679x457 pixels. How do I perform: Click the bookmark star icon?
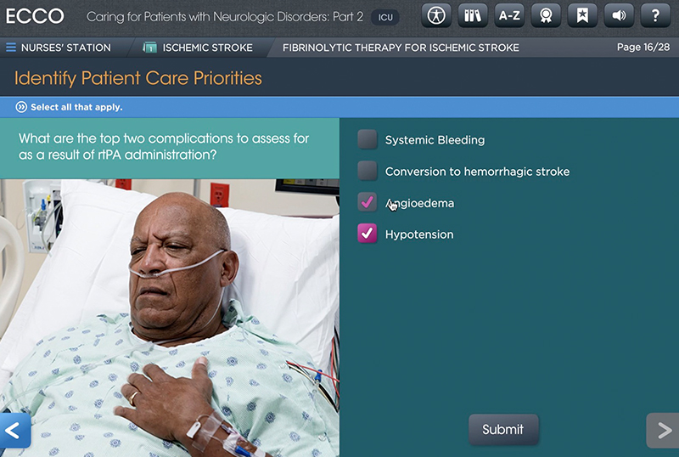click(582, 15)
